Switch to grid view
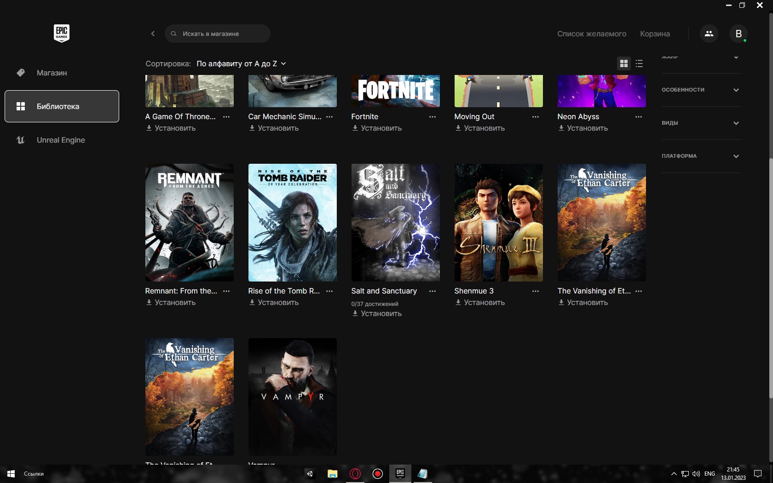773x483 pixels. (624, 63)
